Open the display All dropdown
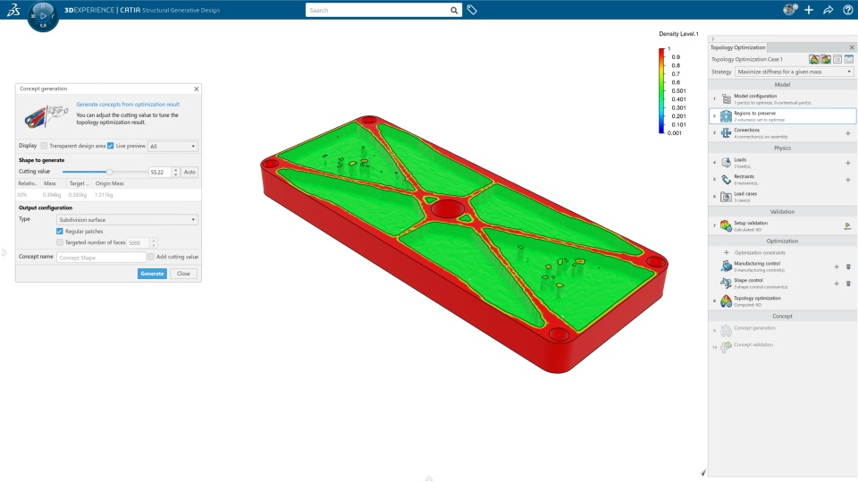 [172, 146]
